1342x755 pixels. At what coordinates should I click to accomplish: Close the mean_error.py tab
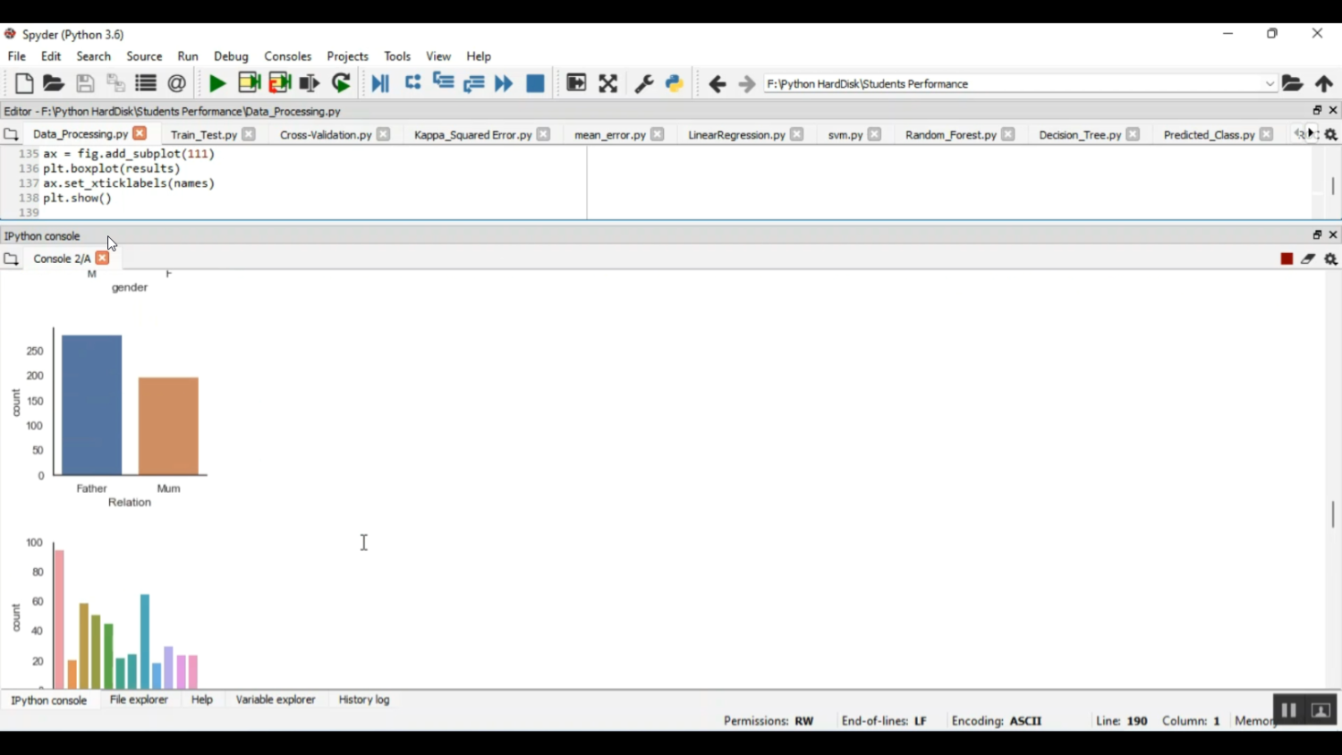coord(658,134)
